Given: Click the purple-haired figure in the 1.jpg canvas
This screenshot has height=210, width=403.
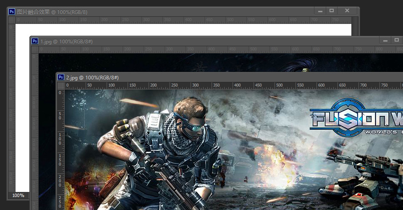Looking at the screenshot, I should click(x=301, y=65).
